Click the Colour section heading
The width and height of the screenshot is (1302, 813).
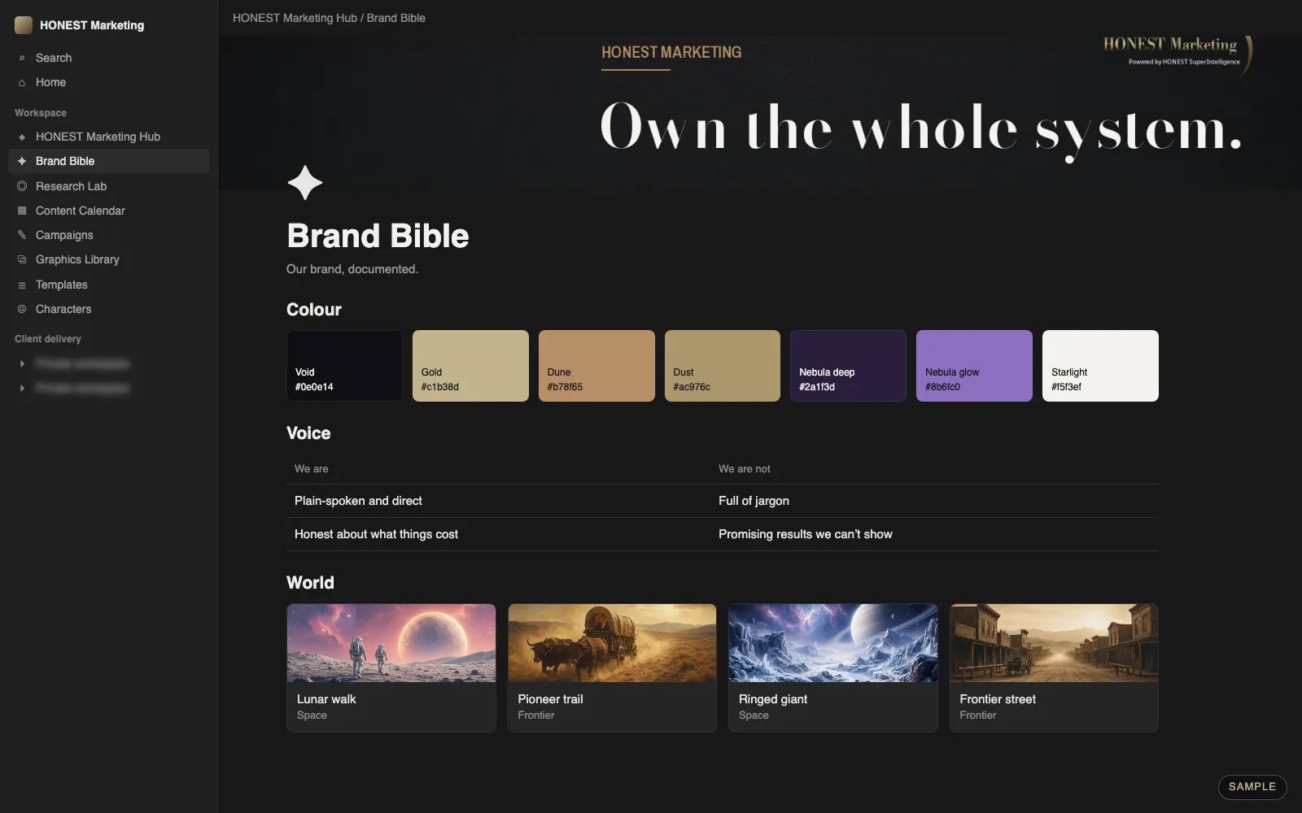[x=314, y=310]
